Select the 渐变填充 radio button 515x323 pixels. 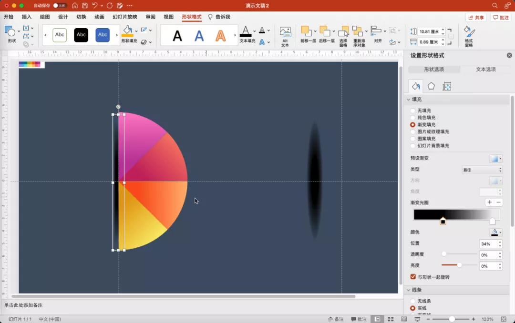413,125
